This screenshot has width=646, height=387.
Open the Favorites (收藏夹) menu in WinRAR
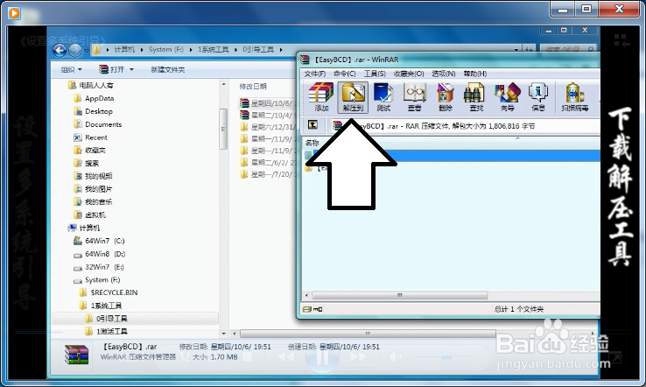point(409,74)
